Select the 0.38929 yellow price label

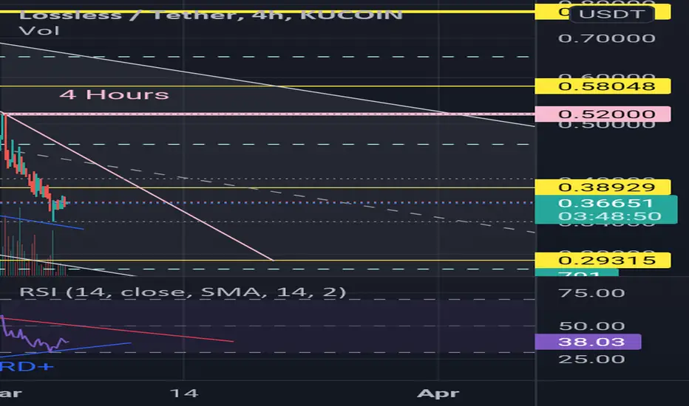[603, 187]
